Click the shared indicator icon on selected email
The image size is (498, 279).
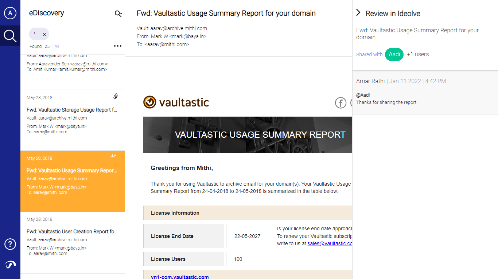pos(113,156)
